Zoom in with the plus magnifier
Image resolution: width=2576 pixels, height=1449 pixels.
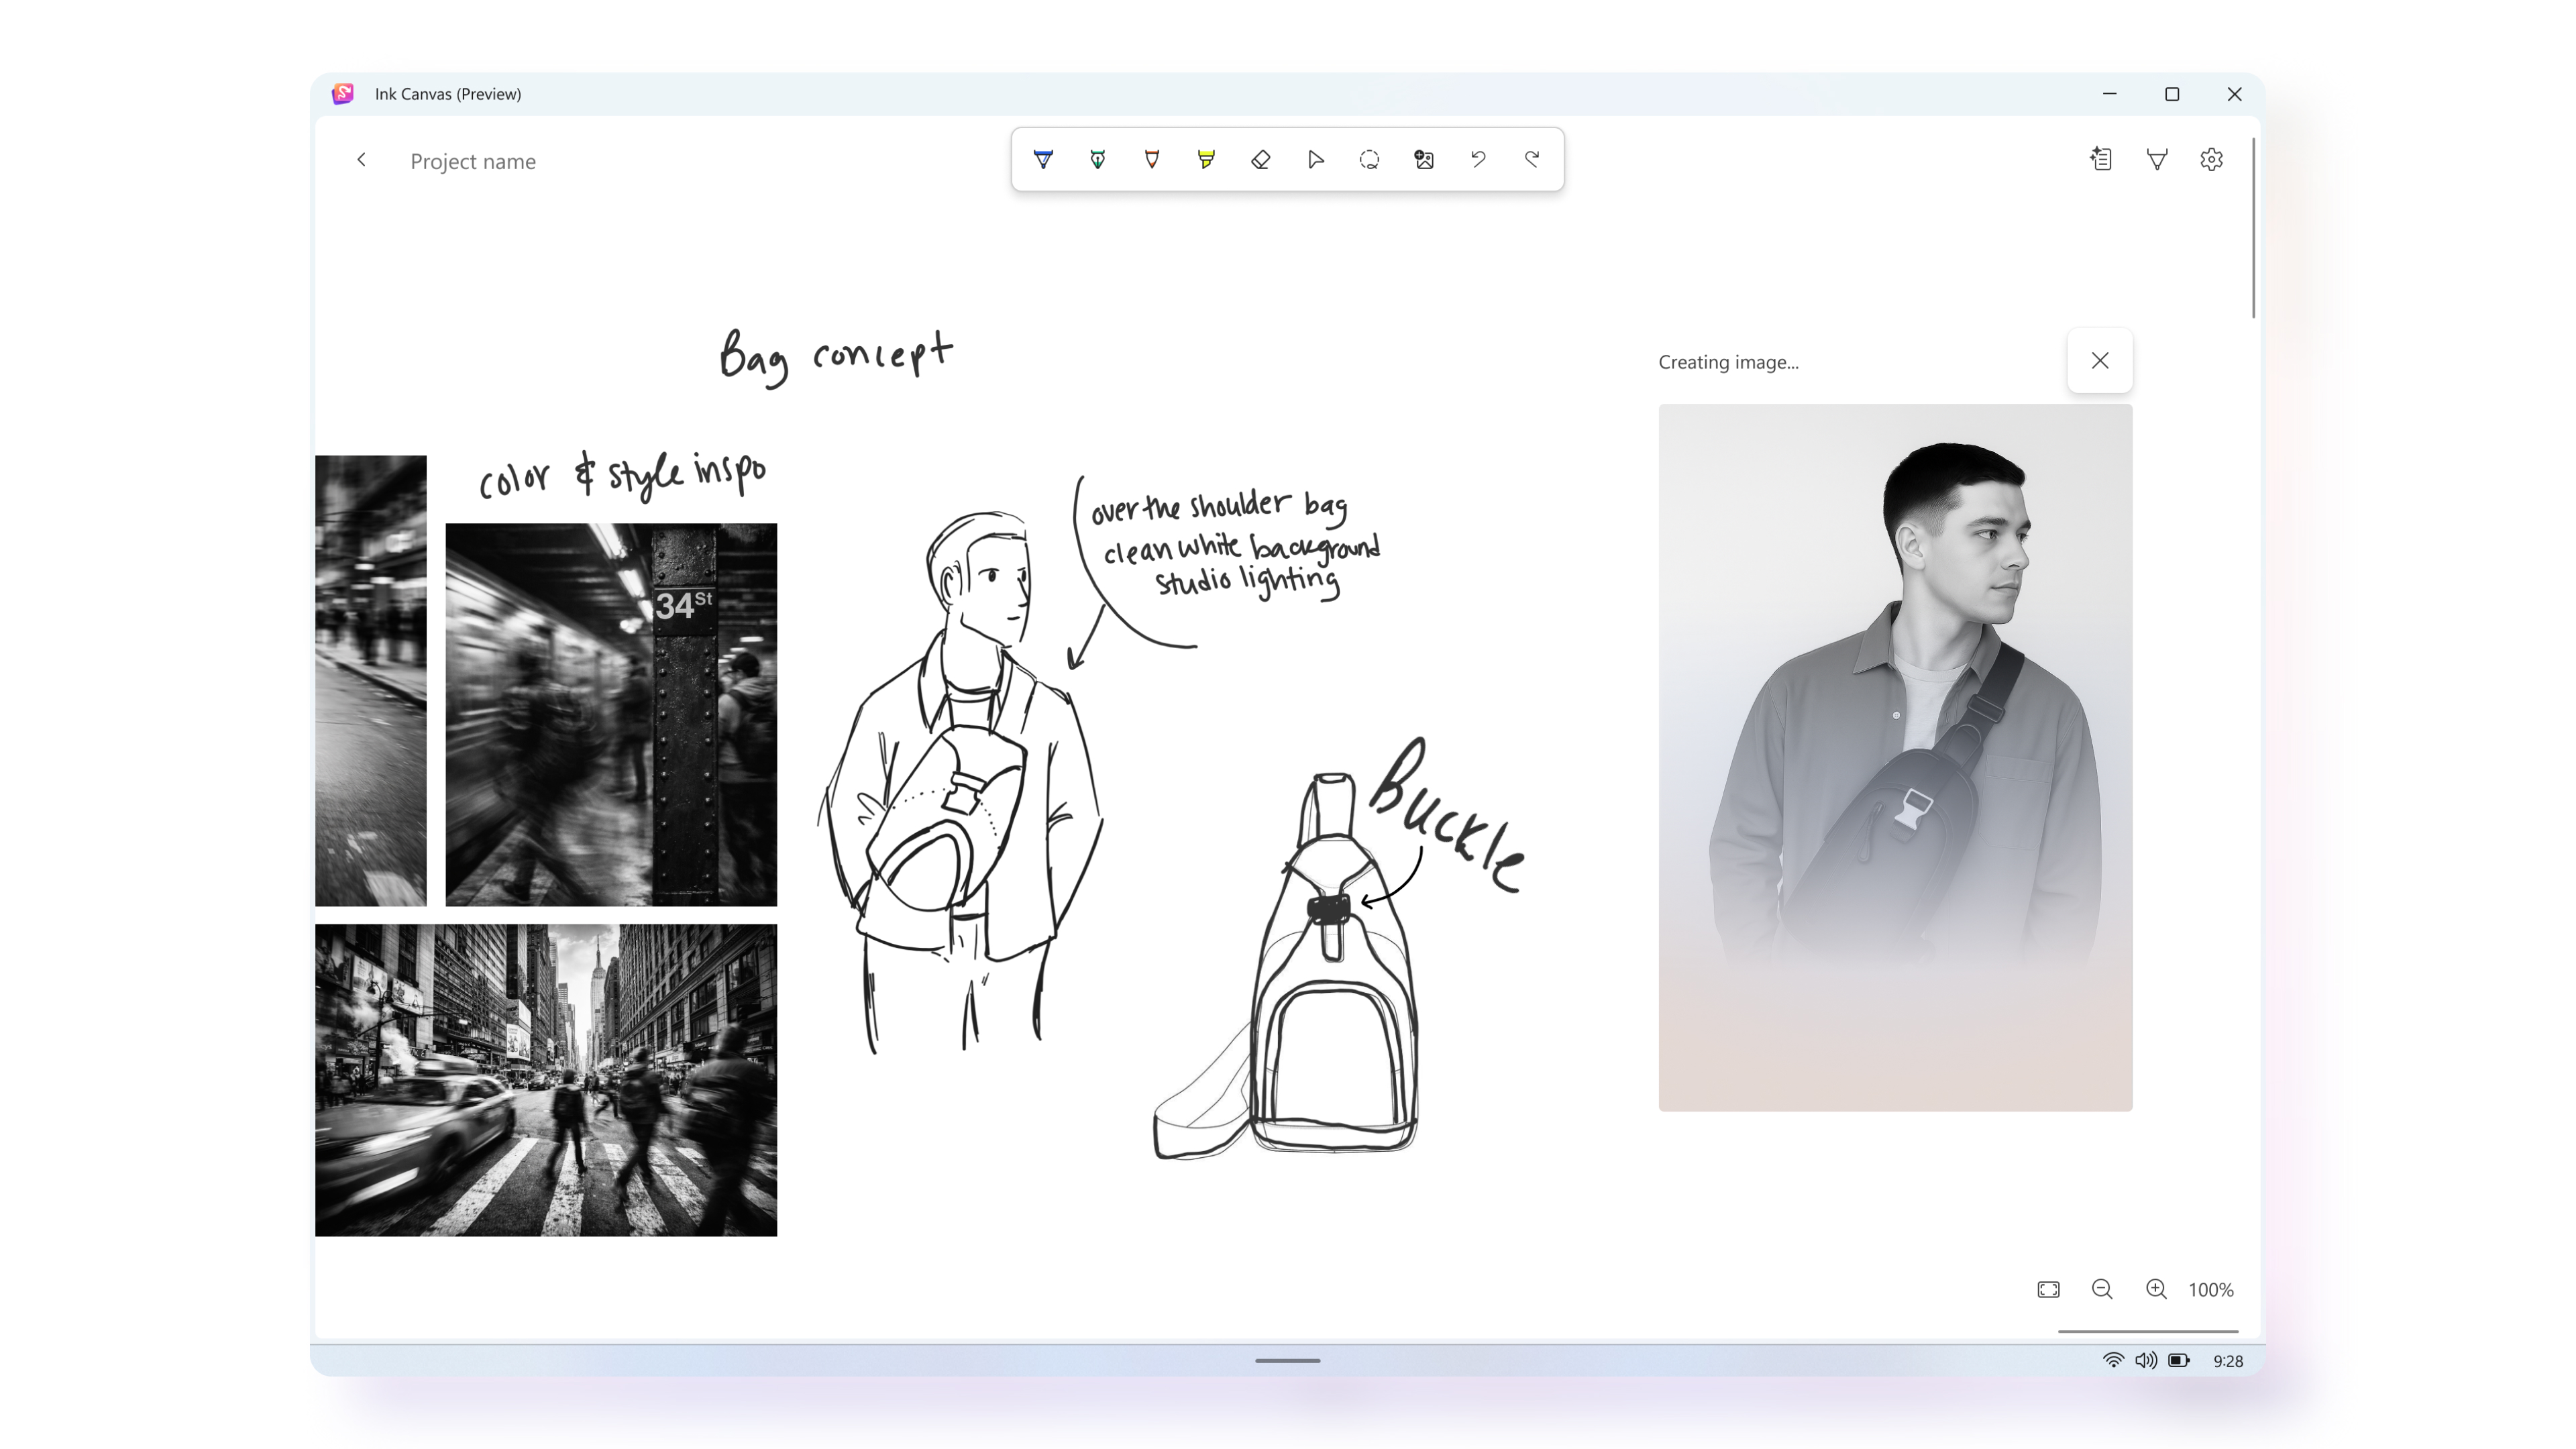2156,1289
